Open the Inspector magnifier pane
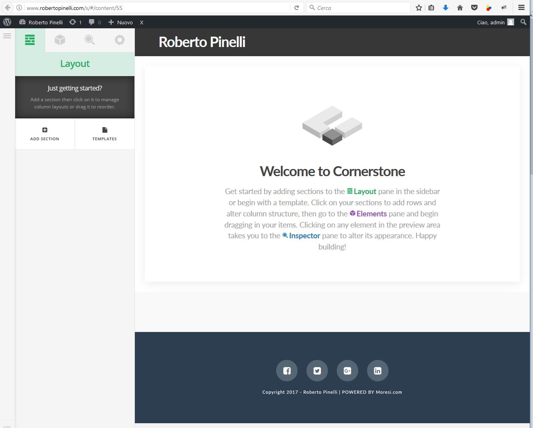 tap(90, 40)
